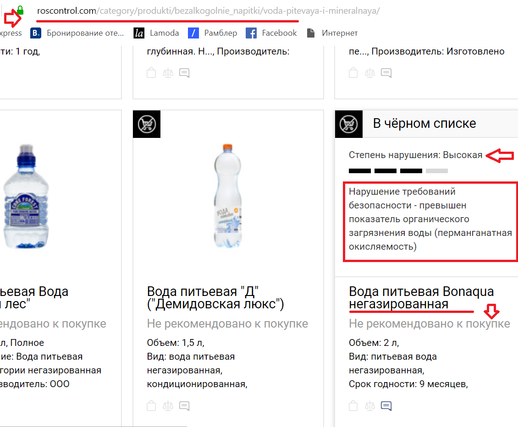Click Рамблер blue slash favicon
The height and width of the screenshot is (427, 518).
point(193,33)
